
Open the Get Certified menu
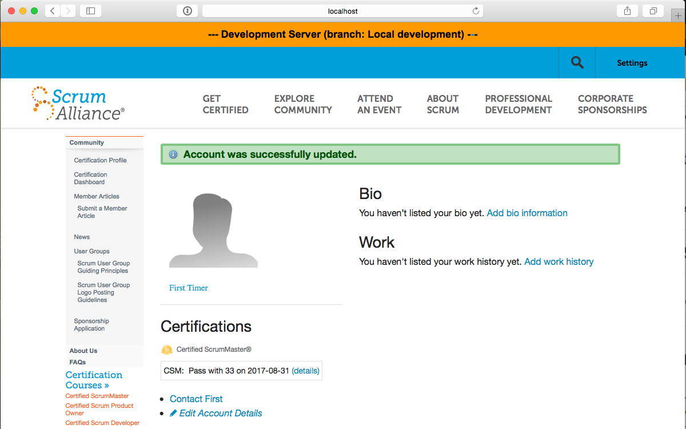coord(226,104)
